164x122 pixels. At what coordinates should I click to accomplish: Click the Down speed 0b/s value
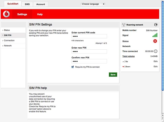[x=156, y=66]
